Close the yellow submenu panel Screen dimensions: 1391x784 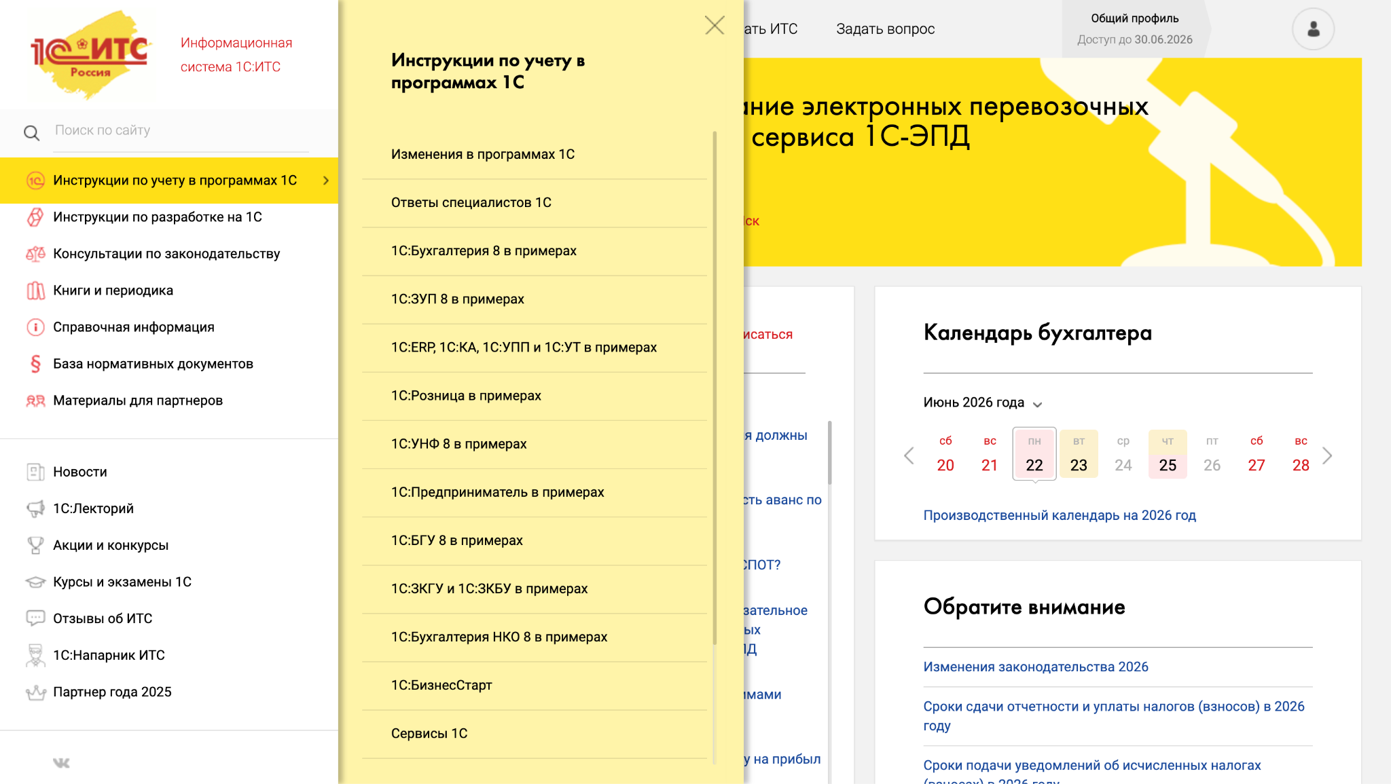point(715,26)
